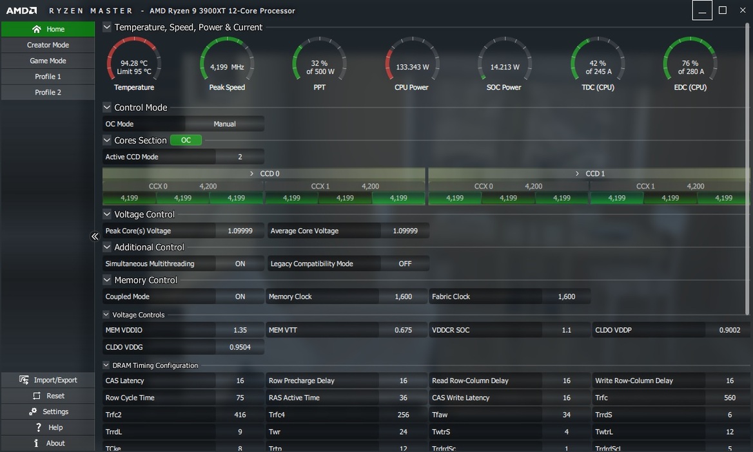Click the Home house icon
Screen dimensions: 753x452
coord(37,29)
